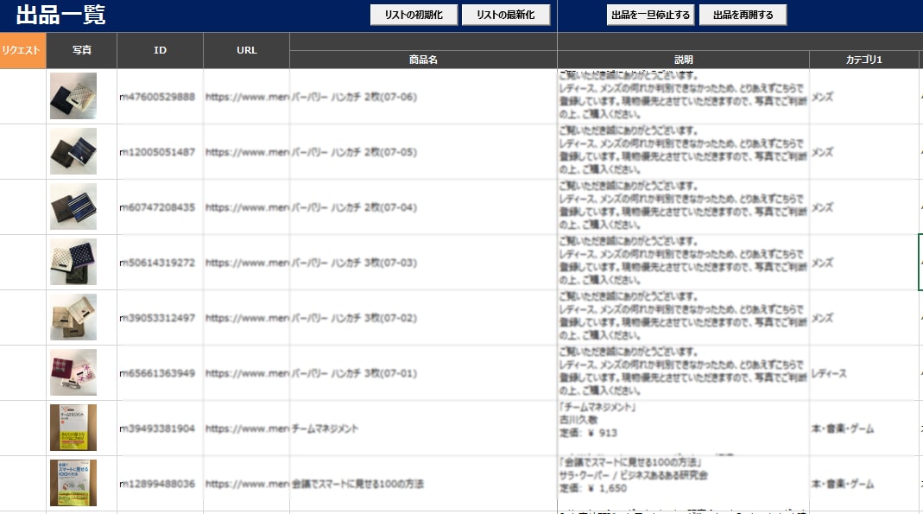Select ID cell m60747208435
923x514 pixels.
tap(160, 207)
